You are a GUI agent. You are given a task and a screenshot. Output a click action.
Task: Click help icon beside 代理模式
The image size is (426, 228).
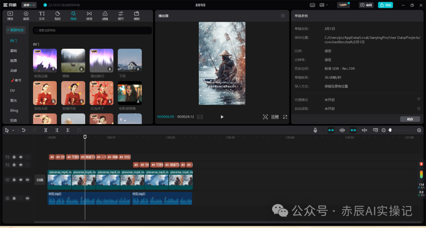click(x=419, y=99)
